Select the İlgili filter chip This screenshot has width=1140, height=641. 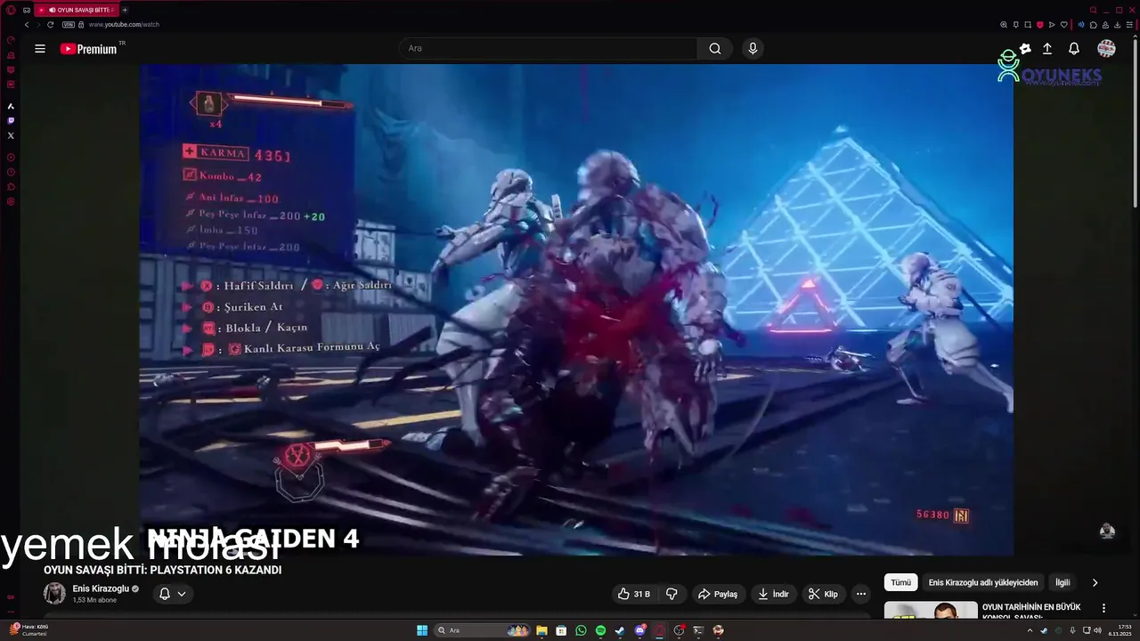(1063, 582)
